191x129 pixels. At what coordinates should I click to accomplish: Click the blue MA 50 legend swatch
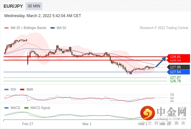click(x=52, y=28)
